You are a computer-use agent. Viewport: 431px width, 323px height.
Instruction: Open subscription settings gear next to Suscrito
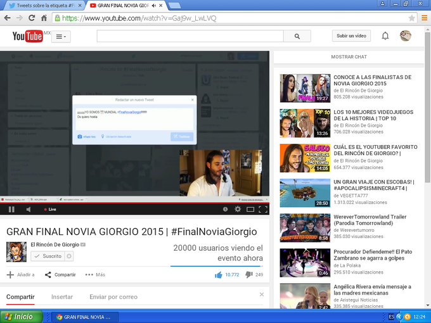(x=69, y=256)
